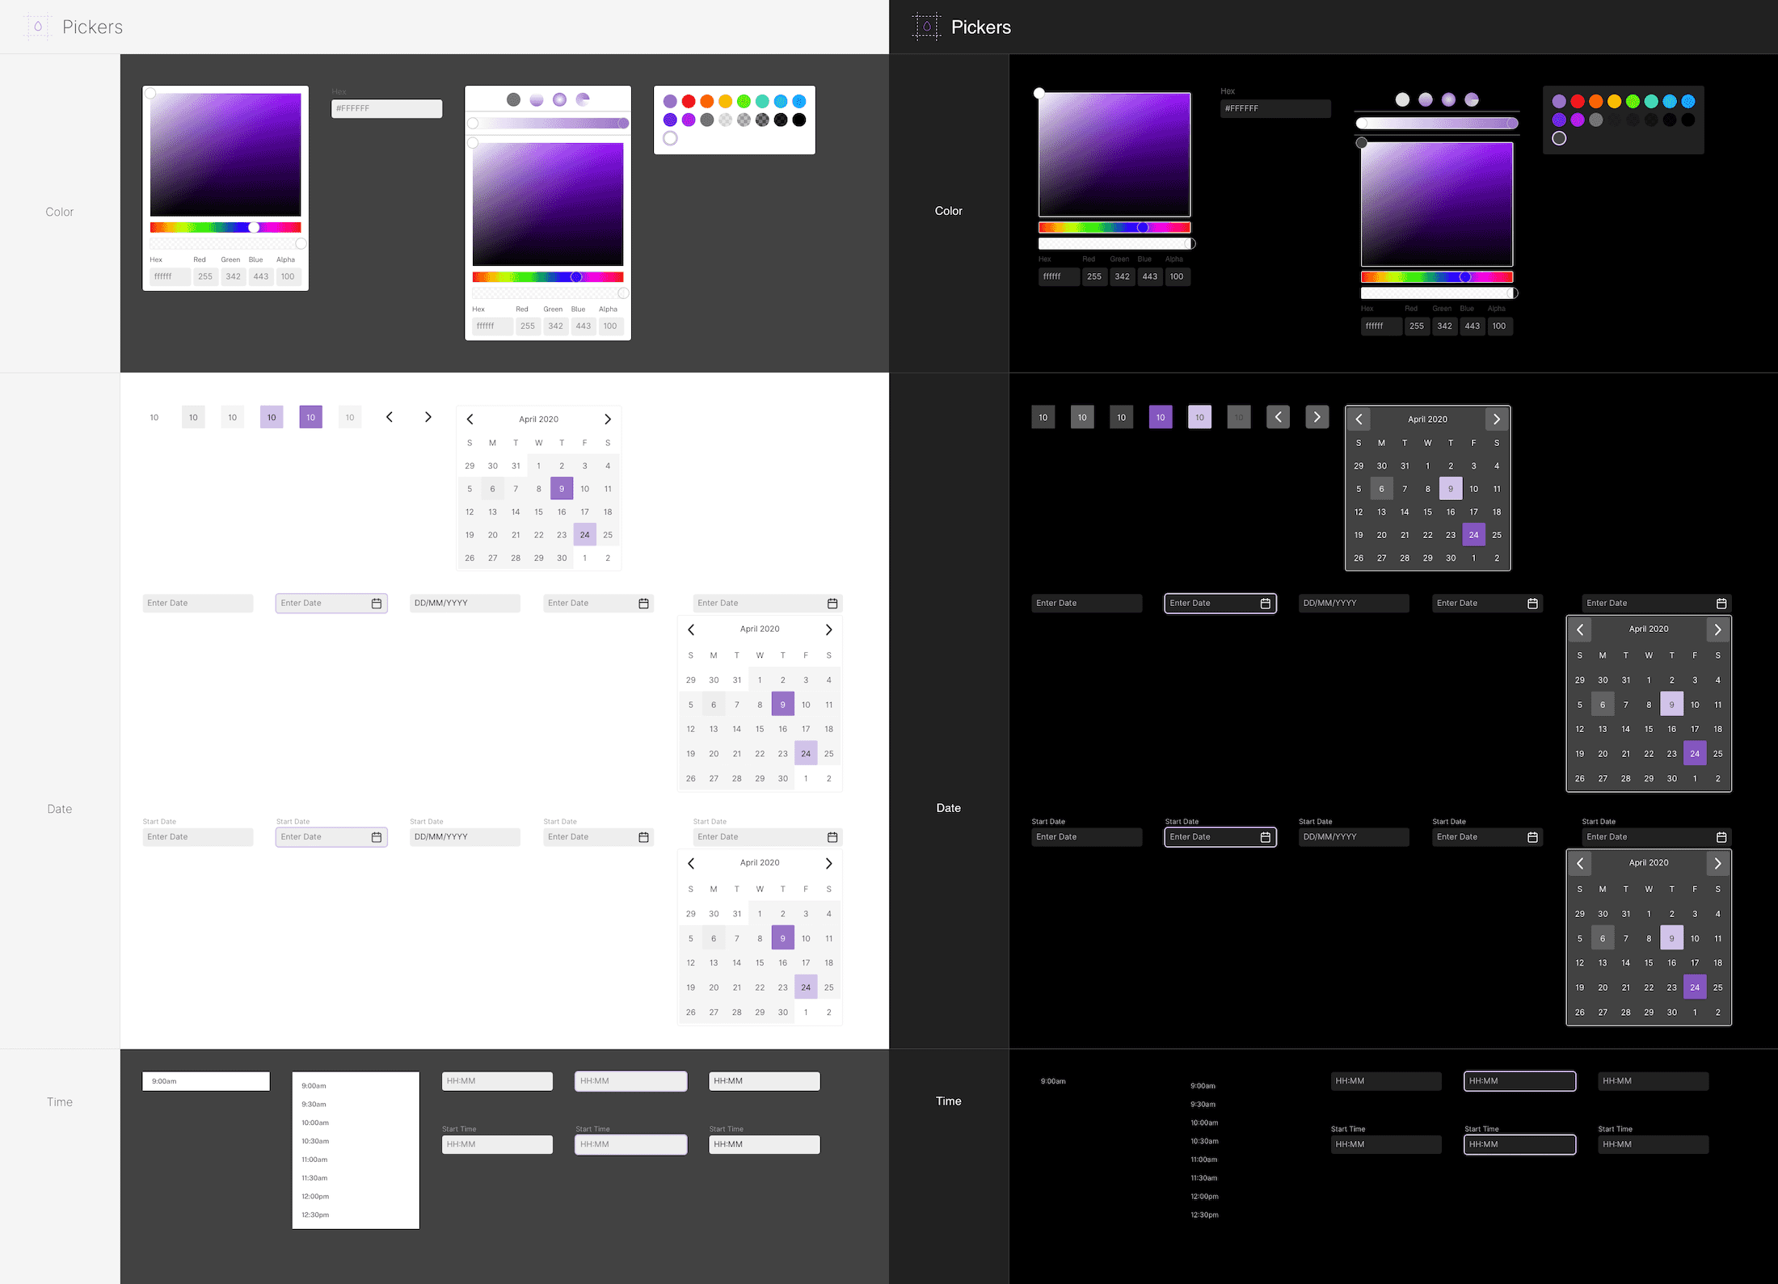Click hue slider handle in light color picker

[x=254, y=227]
